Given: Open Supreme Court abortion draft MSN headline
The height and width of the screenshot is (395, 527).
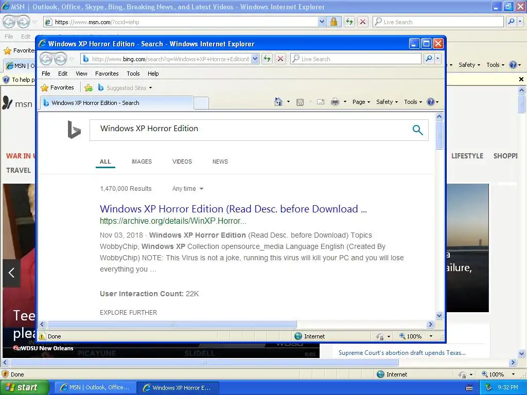Looking at the screenshot, I should pyautogui.click(x=402, y=353).
